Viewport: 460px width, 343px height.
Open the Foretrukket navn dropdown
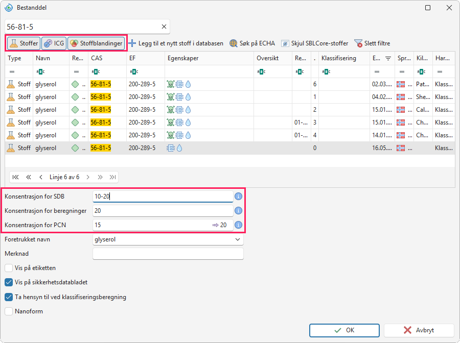point(238,239)
